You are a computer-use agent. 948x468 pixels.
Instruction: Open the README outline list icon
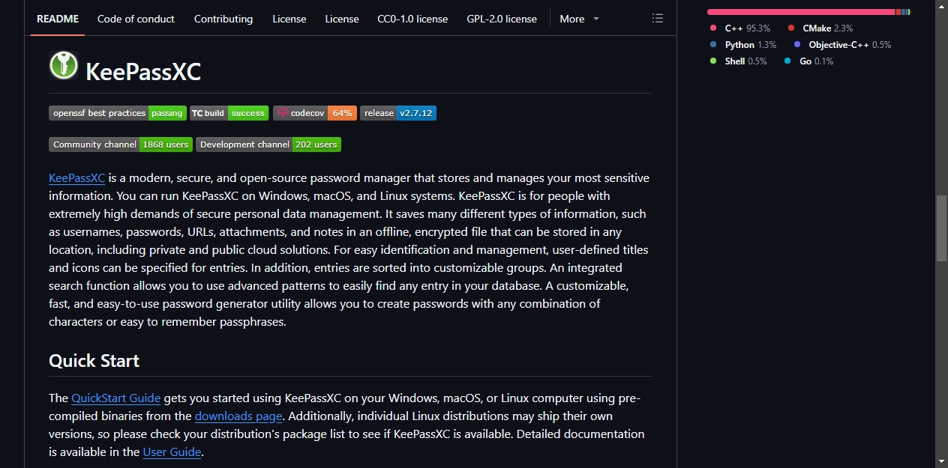(658, 19)
